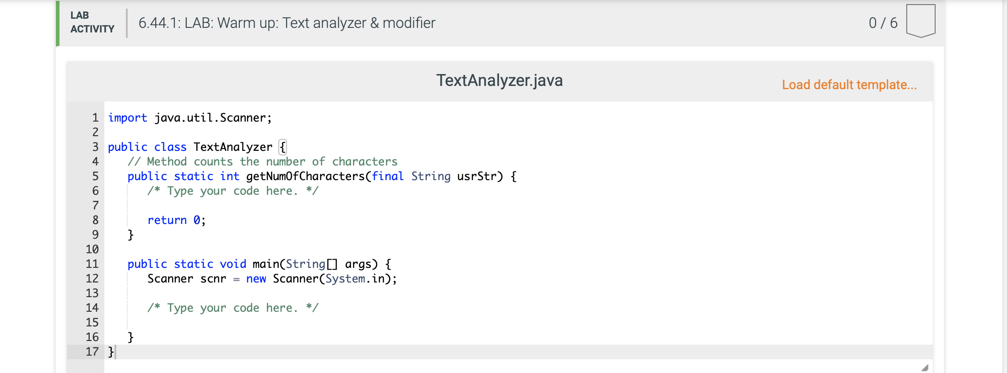Click the lab title 6.44.1 Warm up text
The height and width of the screenshot is (373, 1007).
(x=287, y=23)
